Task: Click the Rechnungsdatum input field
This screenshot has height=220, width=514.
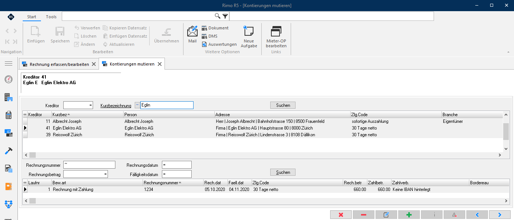Action: (177, 165)
